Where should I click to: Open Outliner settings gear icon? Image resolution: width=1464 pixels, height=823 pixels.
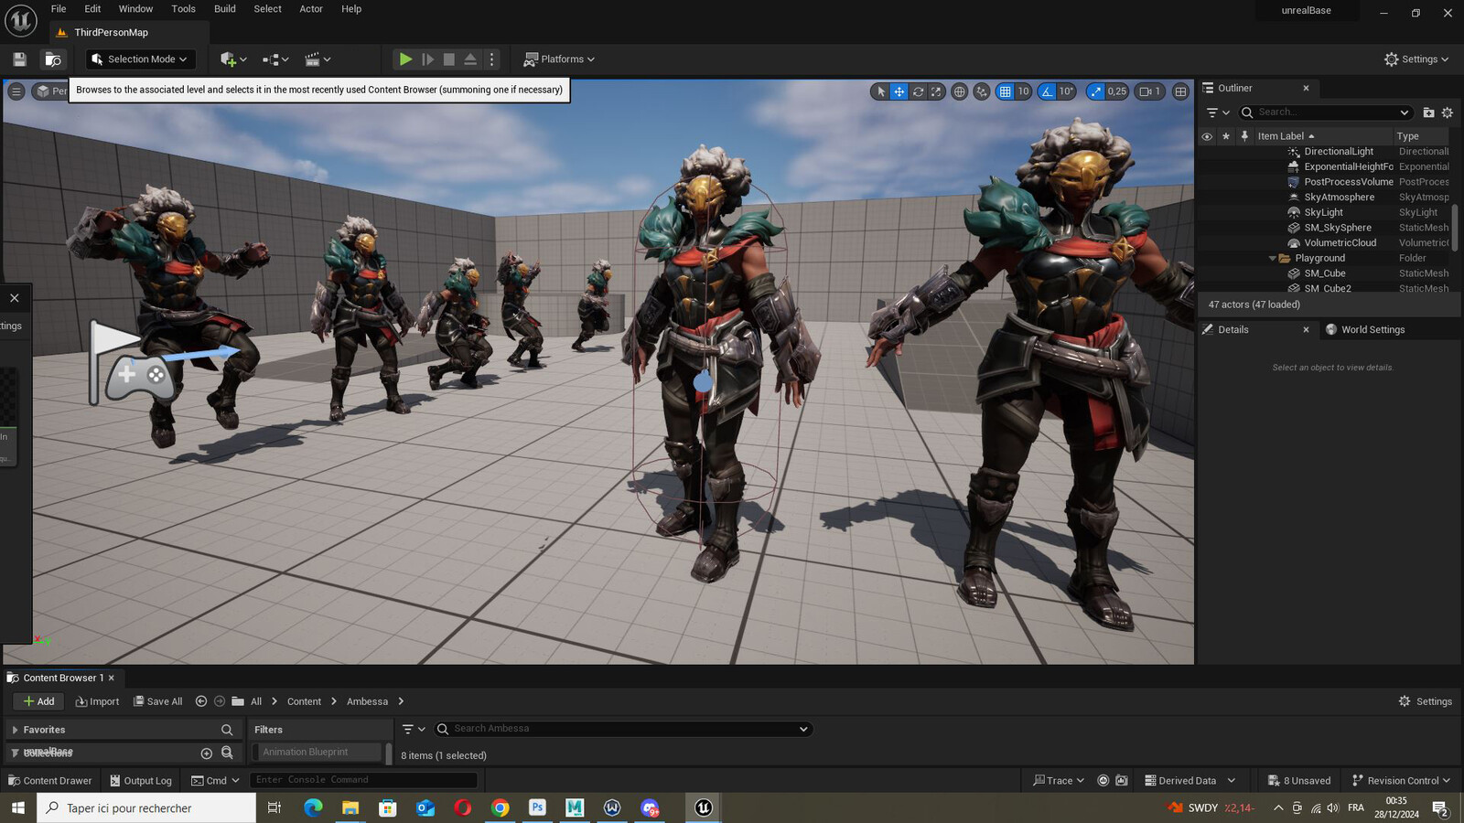(1448, 112)
